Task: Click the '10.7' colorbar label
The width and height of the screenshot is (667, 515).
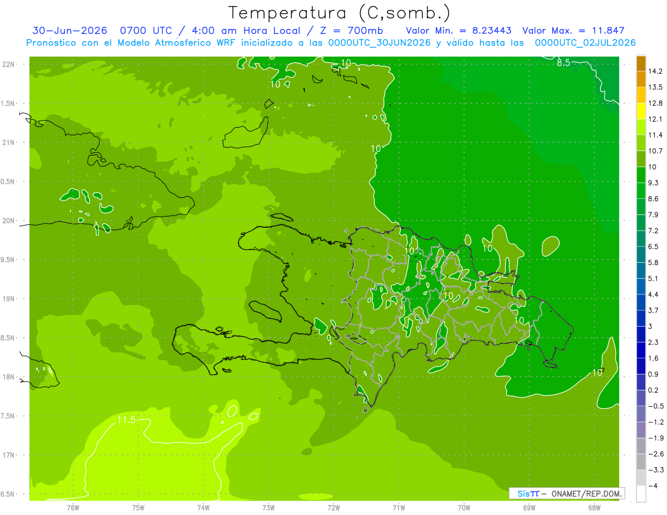Action: 656,151
